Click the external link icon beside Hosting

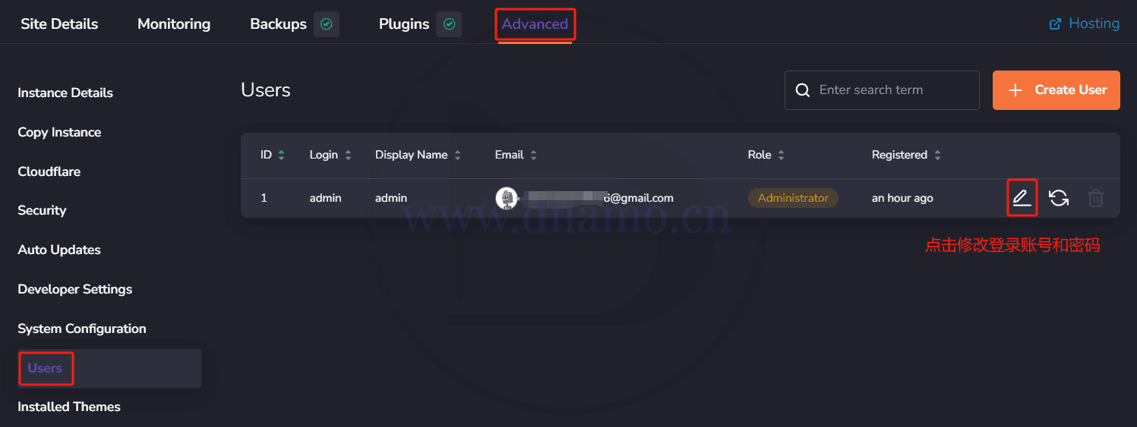pos(1055,24)
